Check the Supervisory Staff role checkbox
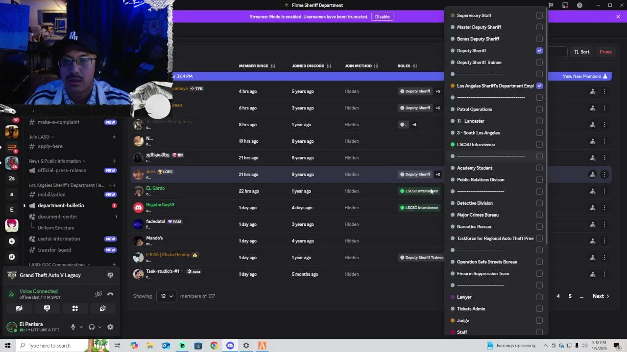Viewport: 627px width, 352px height. click(x=539, y=16)
